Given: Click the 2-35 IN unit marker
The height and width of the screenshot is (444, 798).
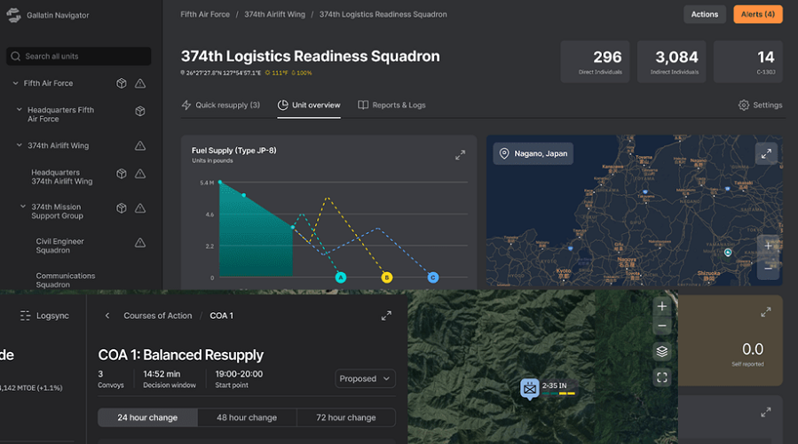Looking at the screenshot, I should (x=530, y=389).
